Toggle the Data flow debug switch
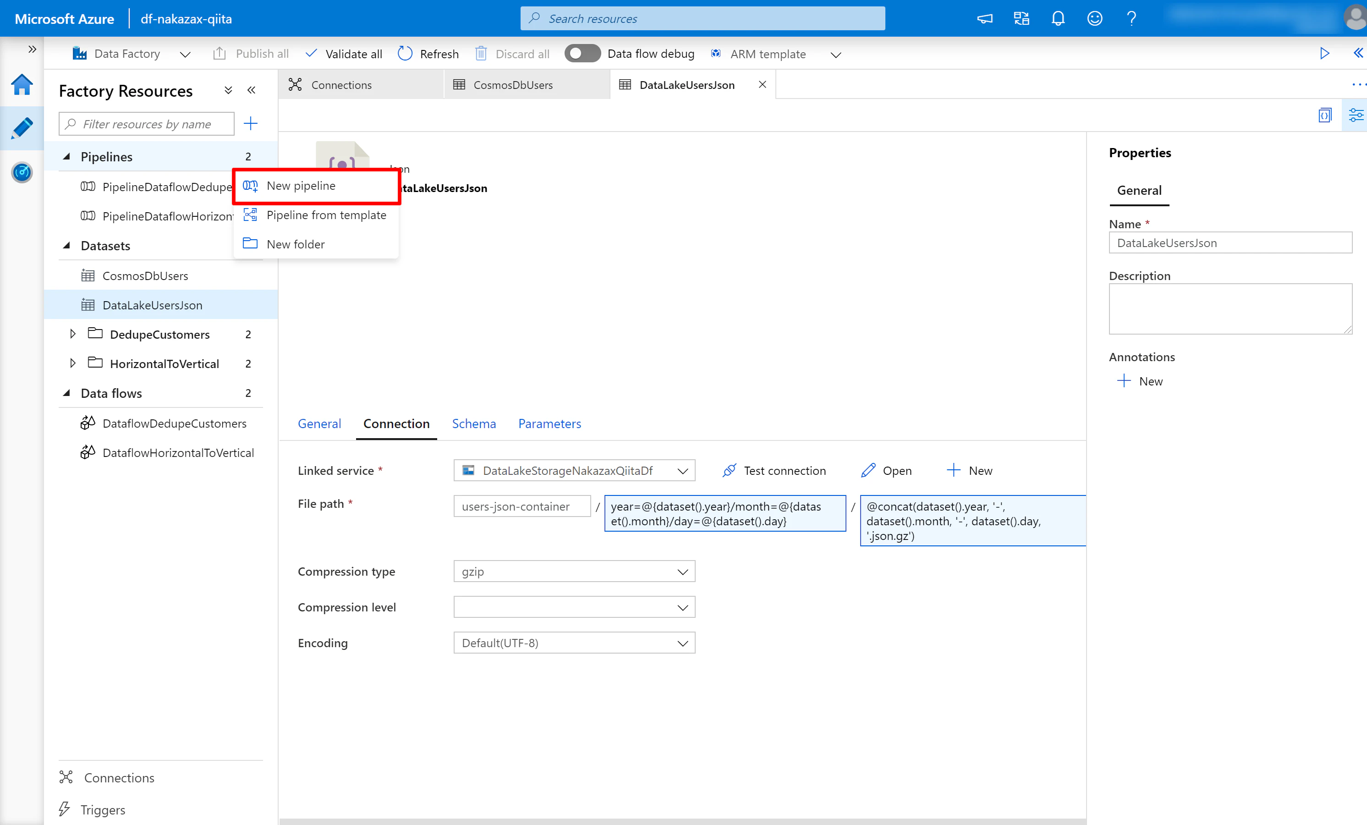The image size is (1367, 825). coord(582,53)
